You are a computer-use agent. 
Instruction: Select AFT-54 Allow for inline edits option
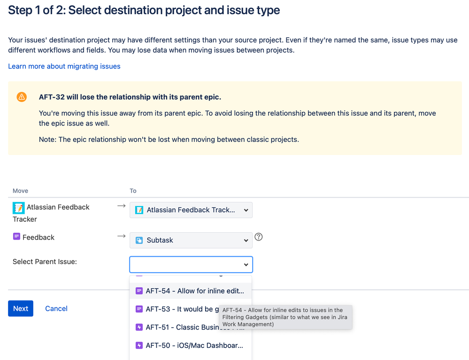point(194,291)
